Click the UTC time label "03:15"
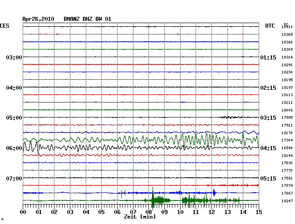Viewport: 295px width, 224px height. (268, 118)
